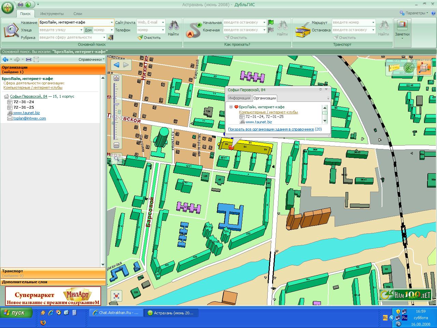Click toplan@intway.com email link
The width and height of the screenshot is (437, 328).
[x=30, y=118]
